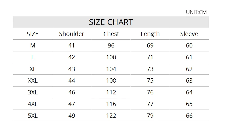Click sleeve value 60 for size M

coord(189,46)
